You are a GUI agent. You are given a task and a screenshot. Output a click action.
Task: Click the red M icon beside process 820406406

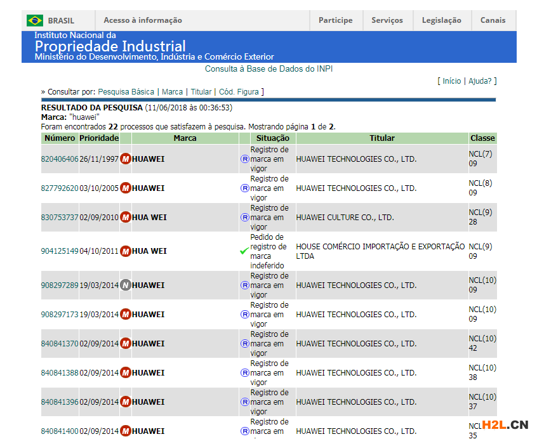point(126,159)
